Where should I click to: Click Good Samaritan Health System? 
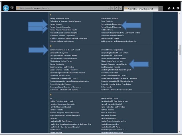click(x=62, y=67)
